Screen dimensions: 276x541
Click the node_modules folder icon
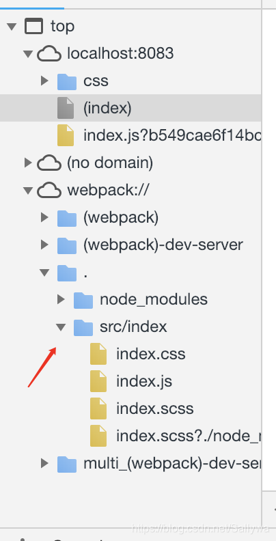pyautogui.click(x=83, y=299)
